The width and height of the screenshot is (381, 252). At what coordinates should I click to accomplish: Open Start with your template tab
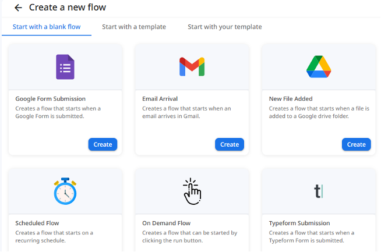coord(225,27)
